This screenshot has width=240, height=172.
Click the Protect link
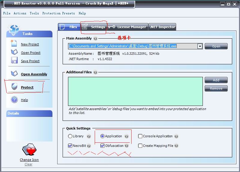point(27,87)
